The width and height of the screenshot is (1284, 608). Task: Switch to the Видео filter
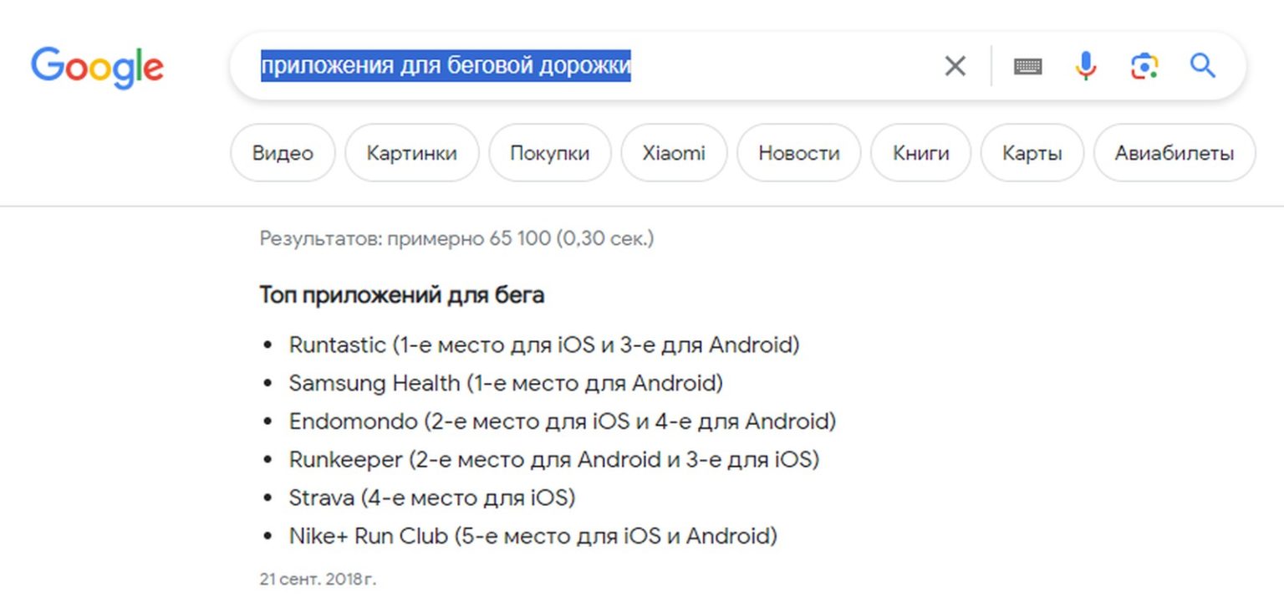283,153
